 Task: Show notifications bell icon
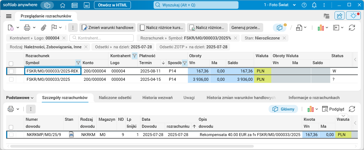(314, 5)
